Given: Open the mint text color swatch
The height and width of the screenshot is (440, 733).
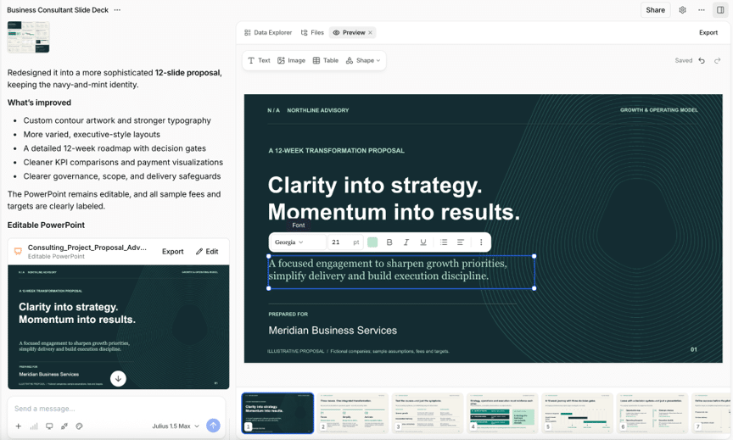Looking at the screenshot, I should tap(372, 242).
